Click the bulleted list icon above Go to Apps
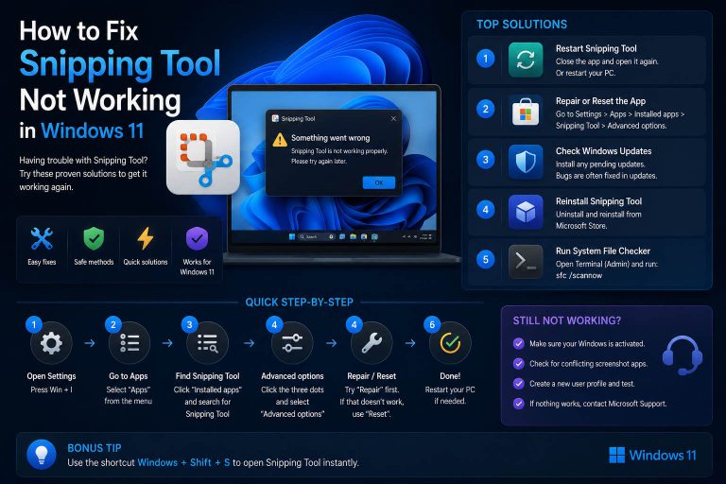This screenshot has width=726, height=484. pos(130,343)
